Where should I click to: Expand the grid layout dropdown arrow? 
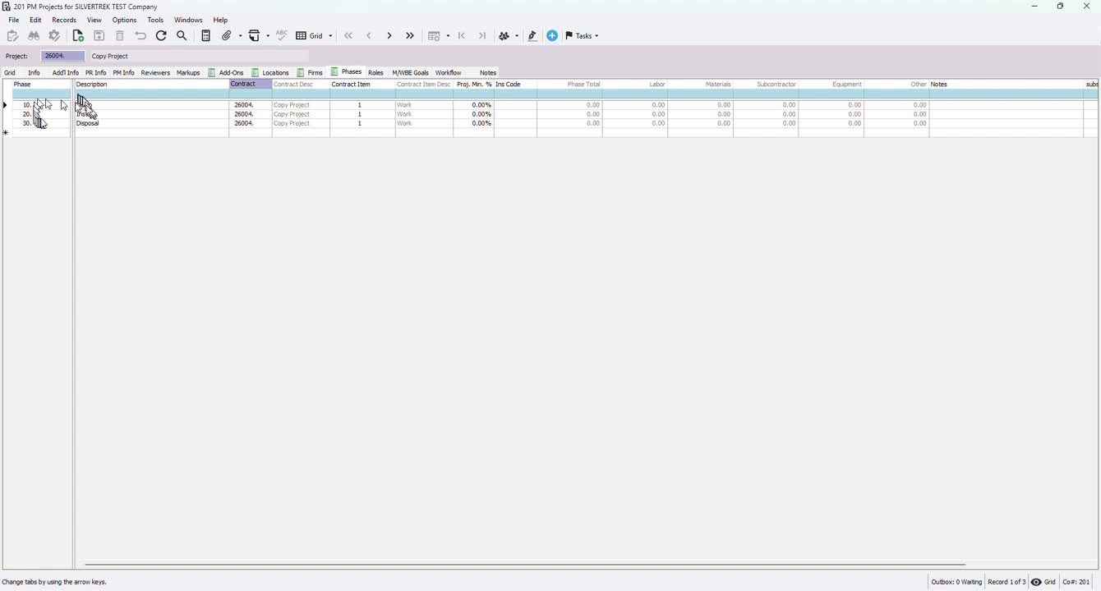pyautogui.click(x=448, y=36)
